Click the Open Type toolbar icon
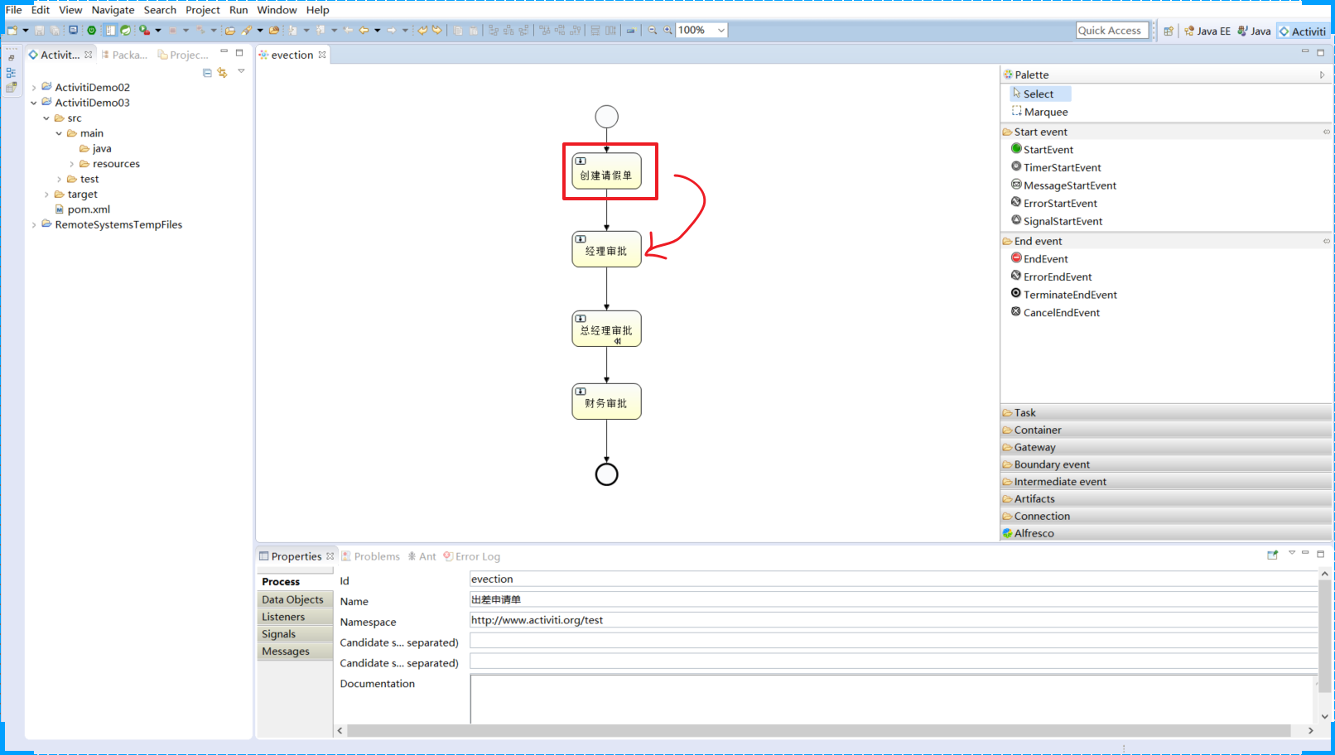Screen dimensions: 1335x755 pos(274,31)
